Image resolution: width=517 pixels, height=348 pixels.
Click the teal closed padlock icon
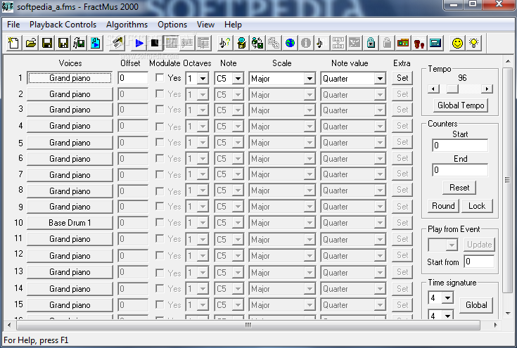tap(371, 43)
